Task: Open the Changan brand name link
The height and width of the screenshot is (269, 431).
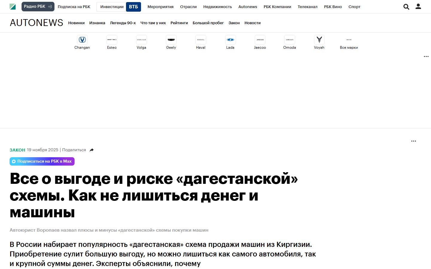Action: tap(82, 48)
